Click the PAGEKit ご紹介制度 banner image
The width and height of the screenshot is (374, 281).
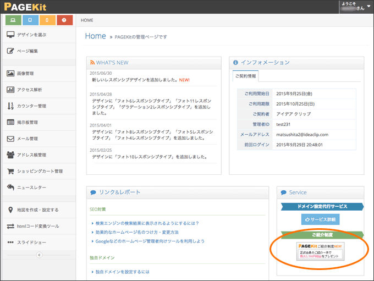320,251
